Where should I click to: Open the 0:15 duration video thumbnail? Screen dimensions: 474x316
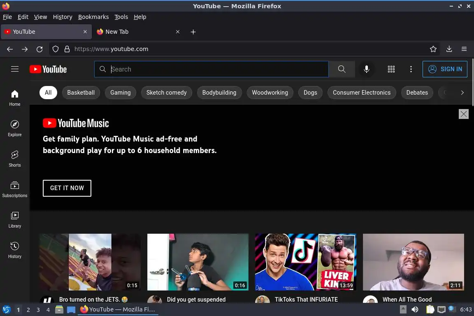(x=90, y=262)
